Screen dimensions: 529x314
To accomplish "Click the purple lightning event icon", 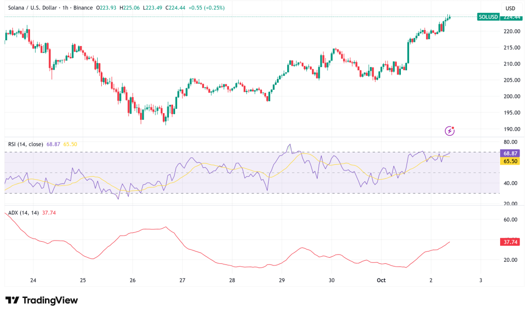I will [449, 131].
